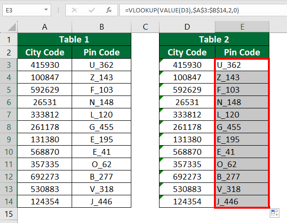Viewport: 287px width, 223px height.
Task: Click the Table 1 title cell
Action: (74, 39)
